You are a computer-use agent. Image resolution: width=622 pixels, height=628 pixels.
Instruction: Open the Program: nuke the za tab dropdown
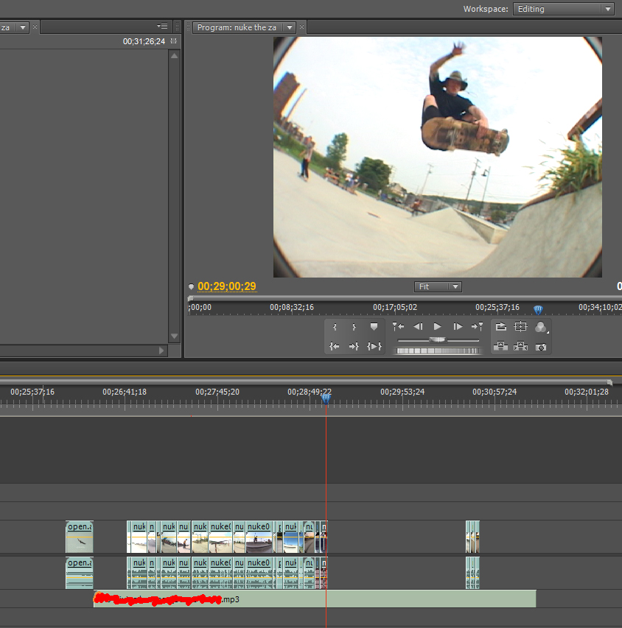pyautogui.click(x=289, y=27)
